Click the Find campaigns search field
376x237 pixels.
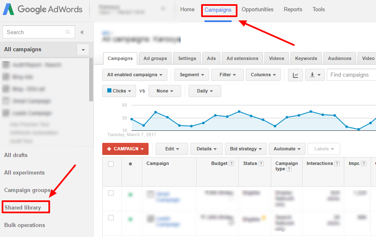351,75
